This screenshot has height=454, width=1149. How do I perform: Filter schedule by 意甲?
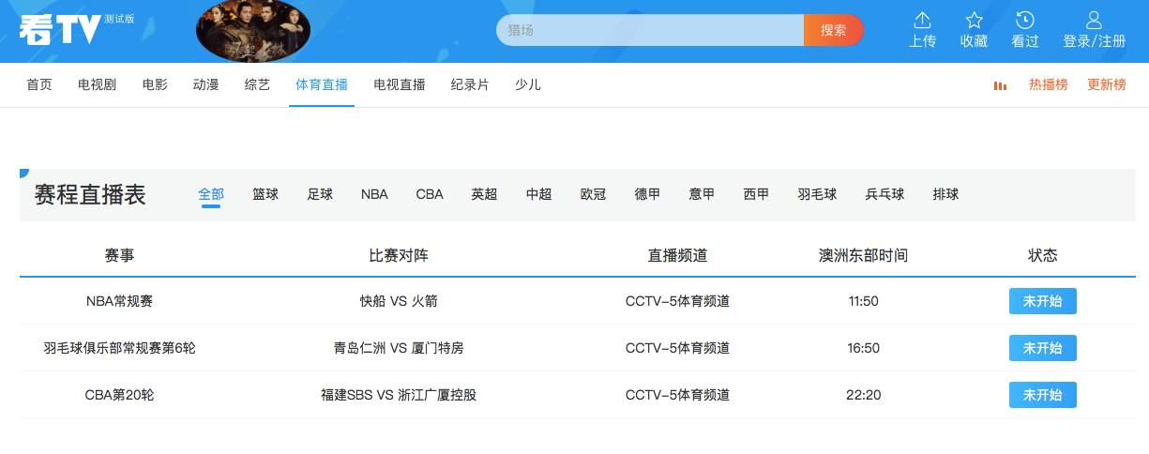pyautogui.click(x=702, y=194)
